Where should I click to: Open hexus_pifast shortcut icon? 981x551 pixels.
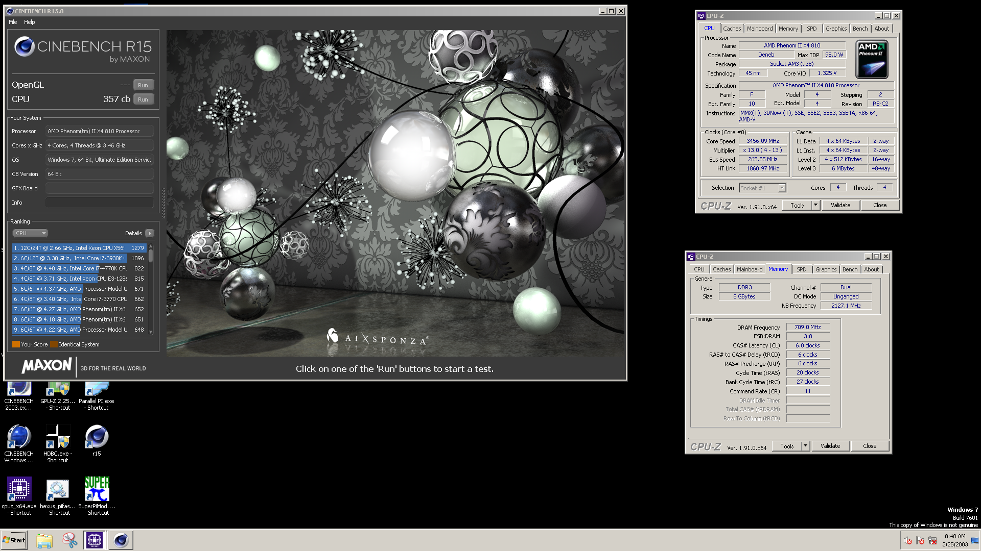(58, 496)
